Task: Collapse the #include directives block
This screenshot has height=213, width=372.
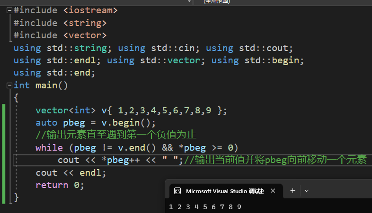Action: (9, 10)
